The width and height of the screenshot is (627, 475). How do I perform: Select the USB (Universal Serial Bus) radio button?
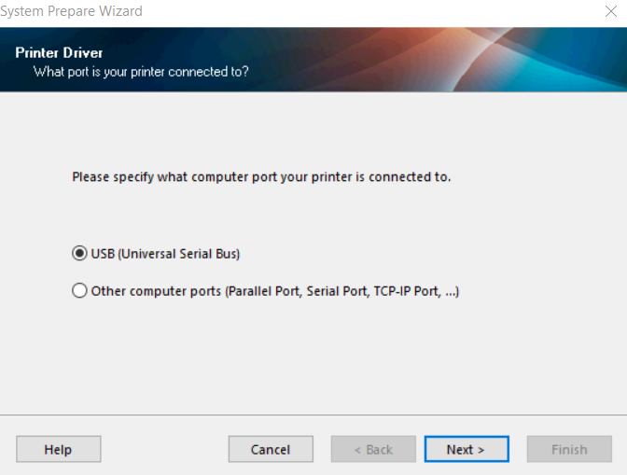(x=79, y=254)
